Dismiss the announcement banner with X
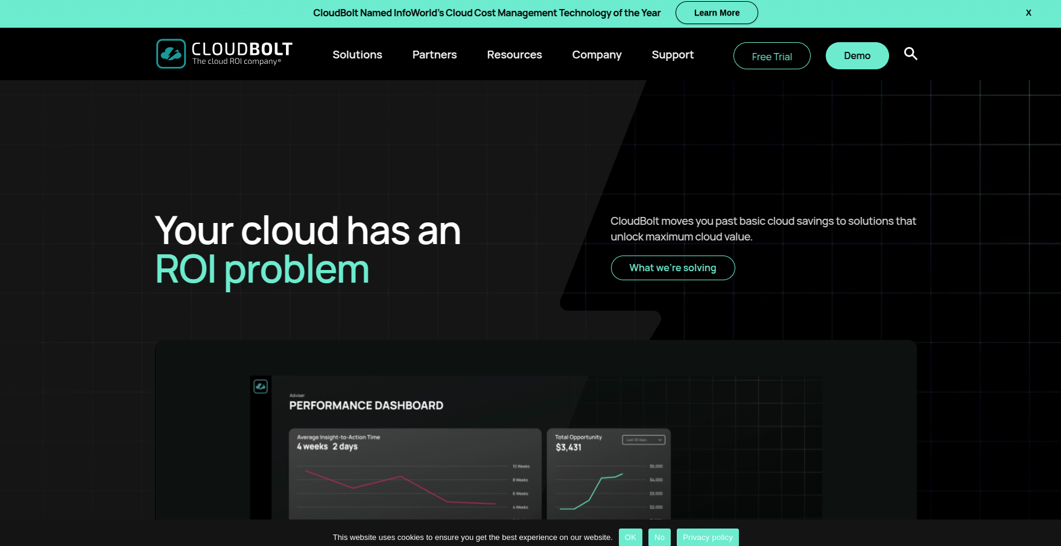 click(x=1028, y=13)
